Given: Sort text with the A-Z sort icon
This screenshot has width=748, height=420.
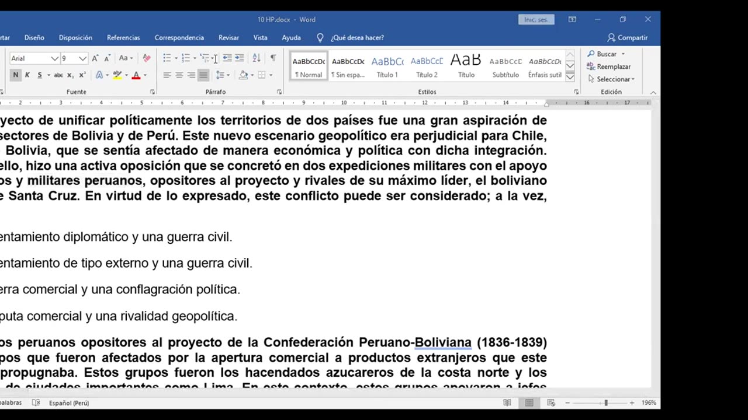Looking at the screenshot, I should click(x=257, y=58).
